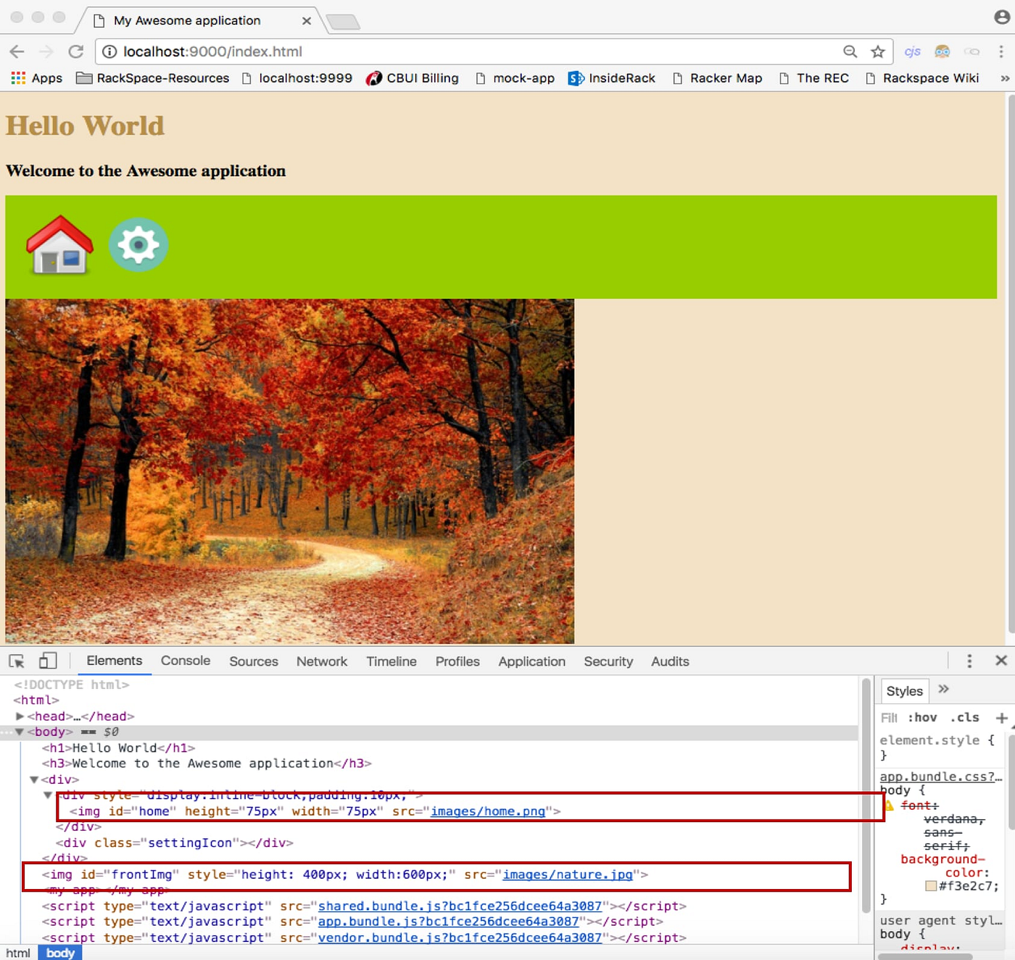This screenshot has width=1015, height=960.
Task: Switch to the Profiles tab
Action: 457,661
